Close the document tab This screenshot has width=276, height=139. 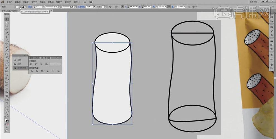point(52,11)
